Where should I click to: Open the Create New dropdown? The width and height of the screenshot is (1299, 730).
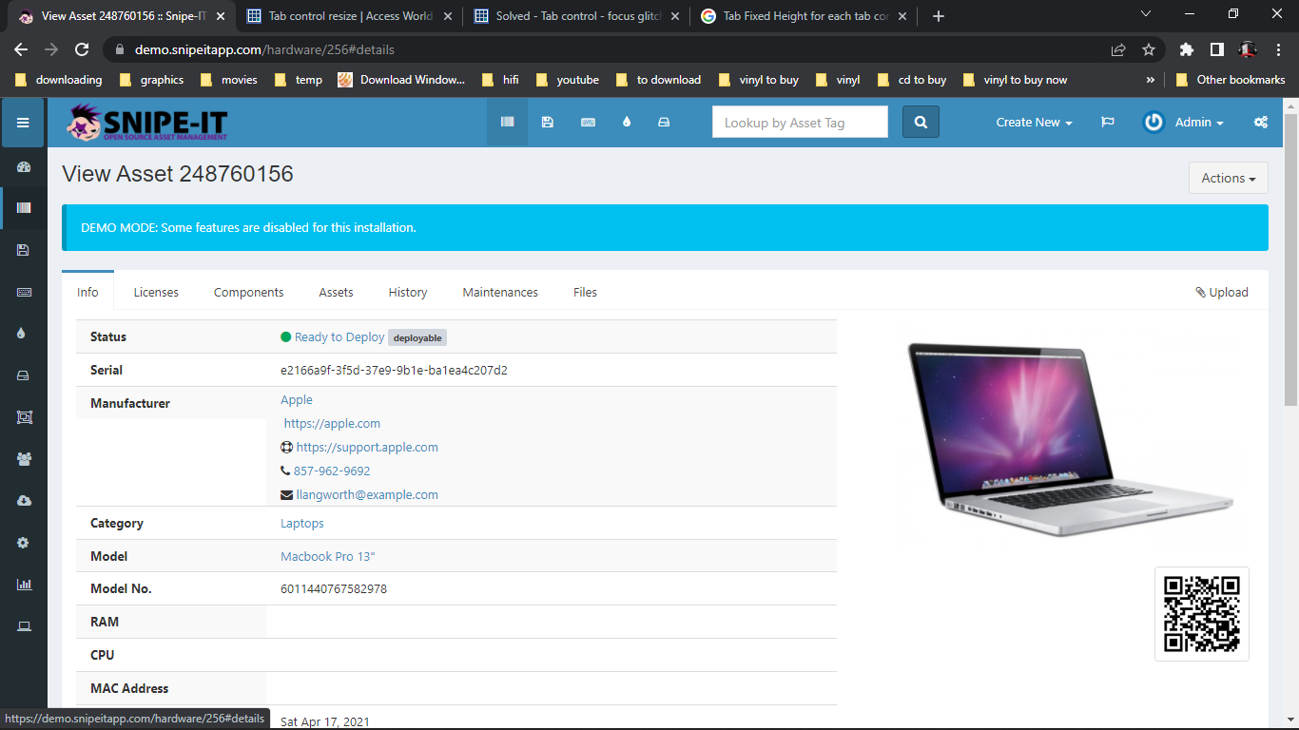coord(1034,122)
